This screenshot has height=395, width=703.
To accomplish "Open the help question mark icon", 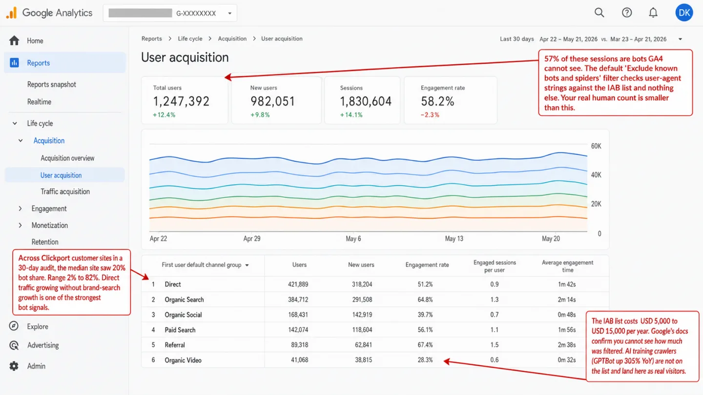I will [627, 13].
